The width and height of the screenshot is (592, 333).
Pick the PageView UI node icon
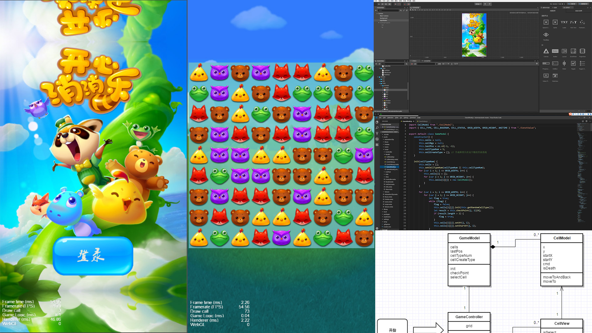[x=582, y=51]
